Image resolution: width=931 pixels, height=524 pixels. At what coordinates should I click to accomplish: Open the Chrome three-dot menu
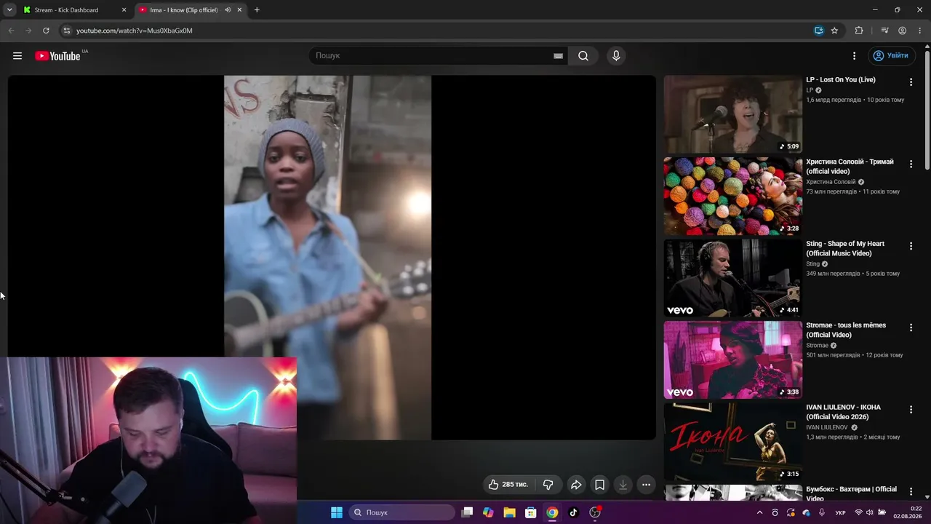pos(920,31)
